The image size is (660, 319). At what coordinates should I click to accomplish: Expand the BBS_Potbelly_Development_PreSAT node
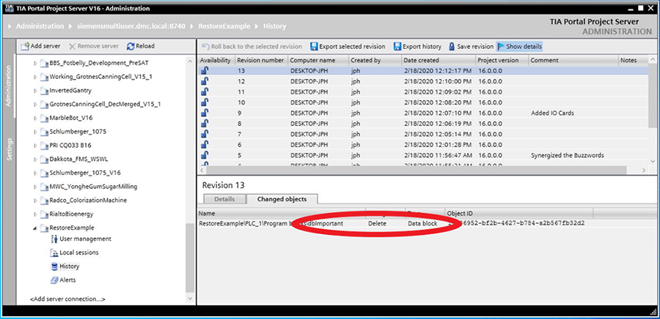point(35,64)
